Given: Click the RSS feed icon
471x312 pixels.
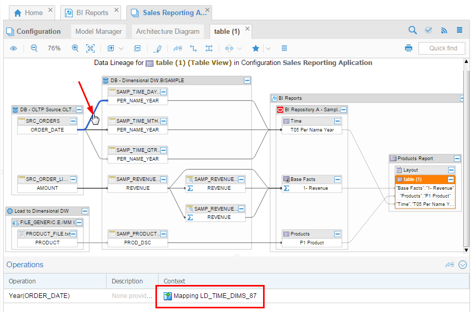Looking at the screenshot, I should click(444, 30).
